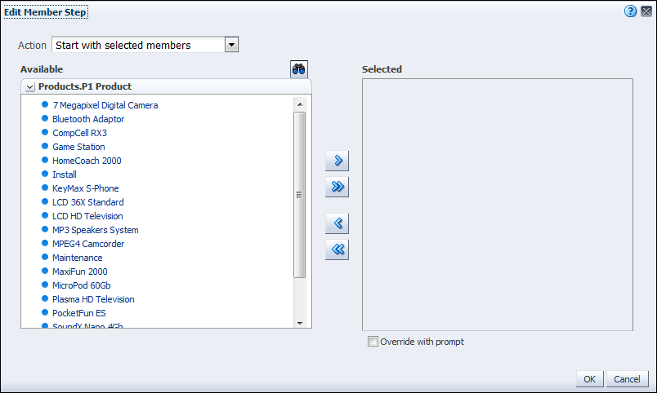
Task: Click the Remove single arrow button
Action: pyautogui.click(x=337, y=223)
